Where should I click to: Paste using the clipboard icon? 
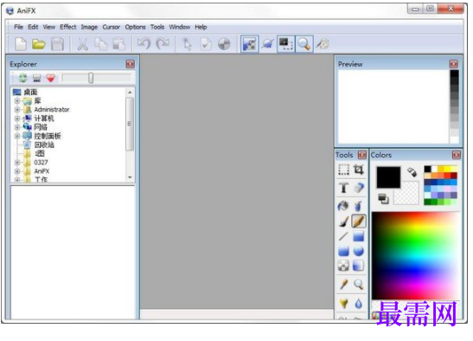pos(119,44)
